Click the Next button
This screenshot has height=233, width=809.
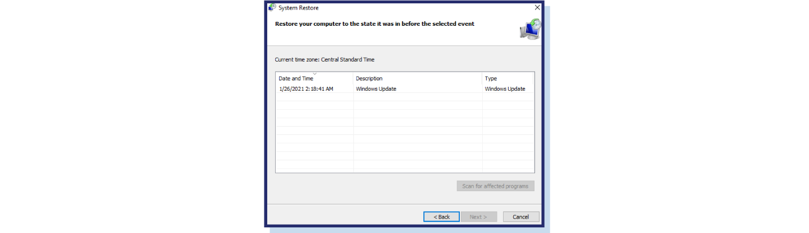[x=479, y=217]
